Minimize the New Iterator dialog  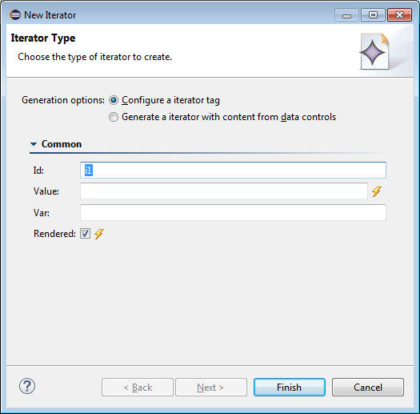tap(346, 15)
